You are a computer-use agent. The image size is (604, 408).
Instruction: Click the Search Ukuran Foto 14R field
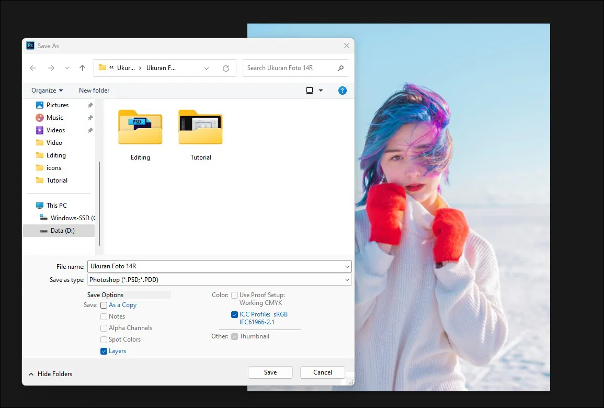pos(290,68)
